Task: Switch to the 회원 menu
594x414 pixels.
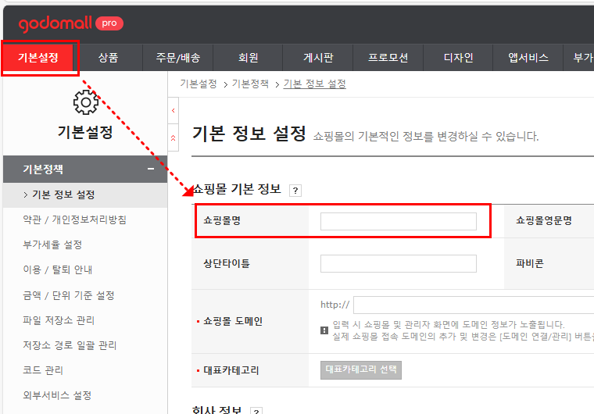Action: (248, 58)
